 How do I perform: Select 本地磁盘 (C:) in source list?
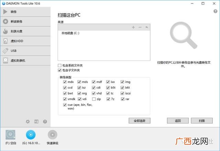point(70,33)
